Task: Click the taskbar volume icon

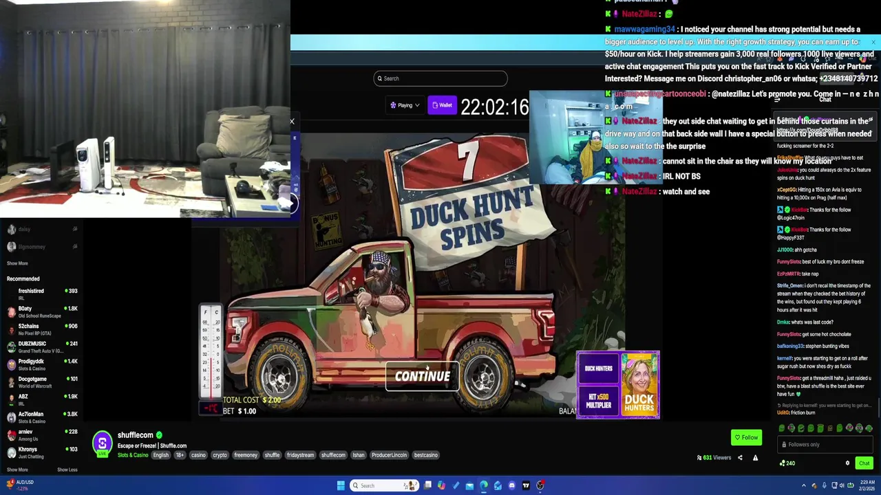Action: (843, 485)
